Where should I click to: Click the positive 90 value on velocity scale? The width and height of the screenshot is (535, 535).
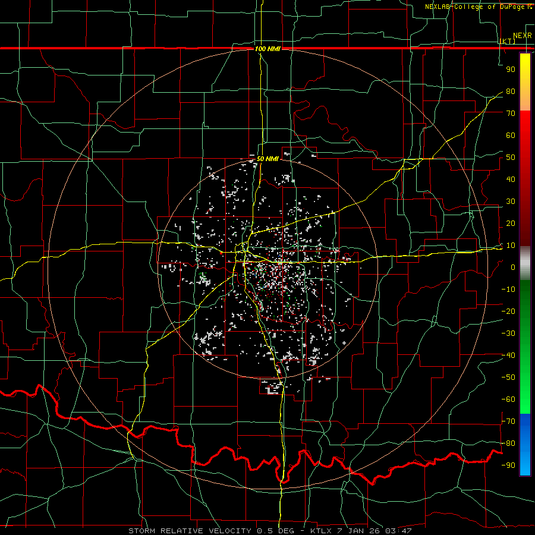point(511,69)
